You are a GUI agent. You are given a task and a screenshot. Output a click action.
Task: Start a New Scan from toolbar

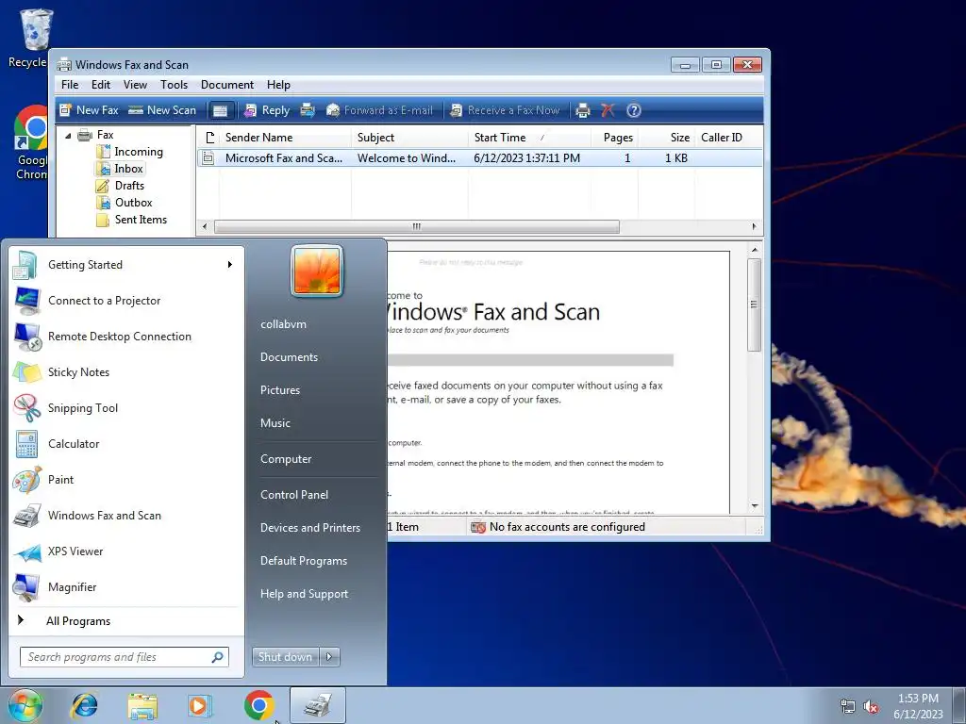162,110
